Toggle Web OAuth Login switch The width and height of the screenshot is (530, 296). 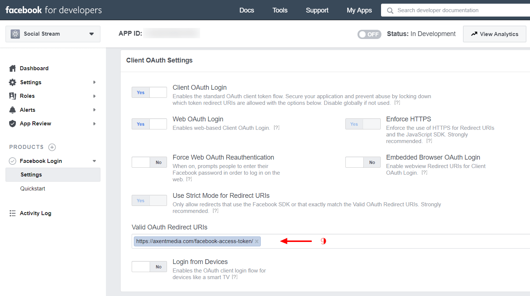pos(149,124)
